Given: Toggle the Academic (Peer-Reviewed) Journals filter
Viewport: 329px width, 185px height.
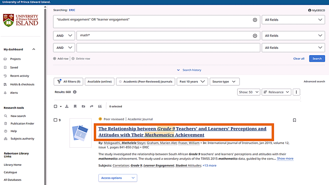Looking at the screenshot, I should click(146, 82).
